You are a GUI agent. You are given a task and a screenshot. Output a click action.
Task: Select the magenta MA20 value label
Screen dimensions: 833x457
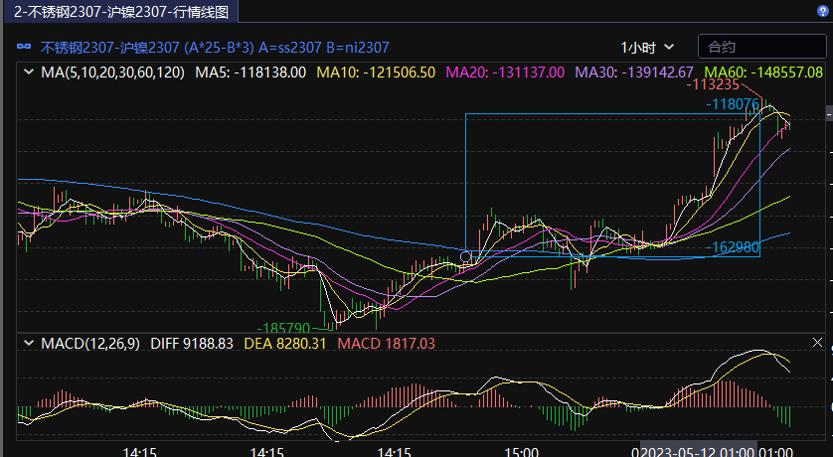coord(505,73)
